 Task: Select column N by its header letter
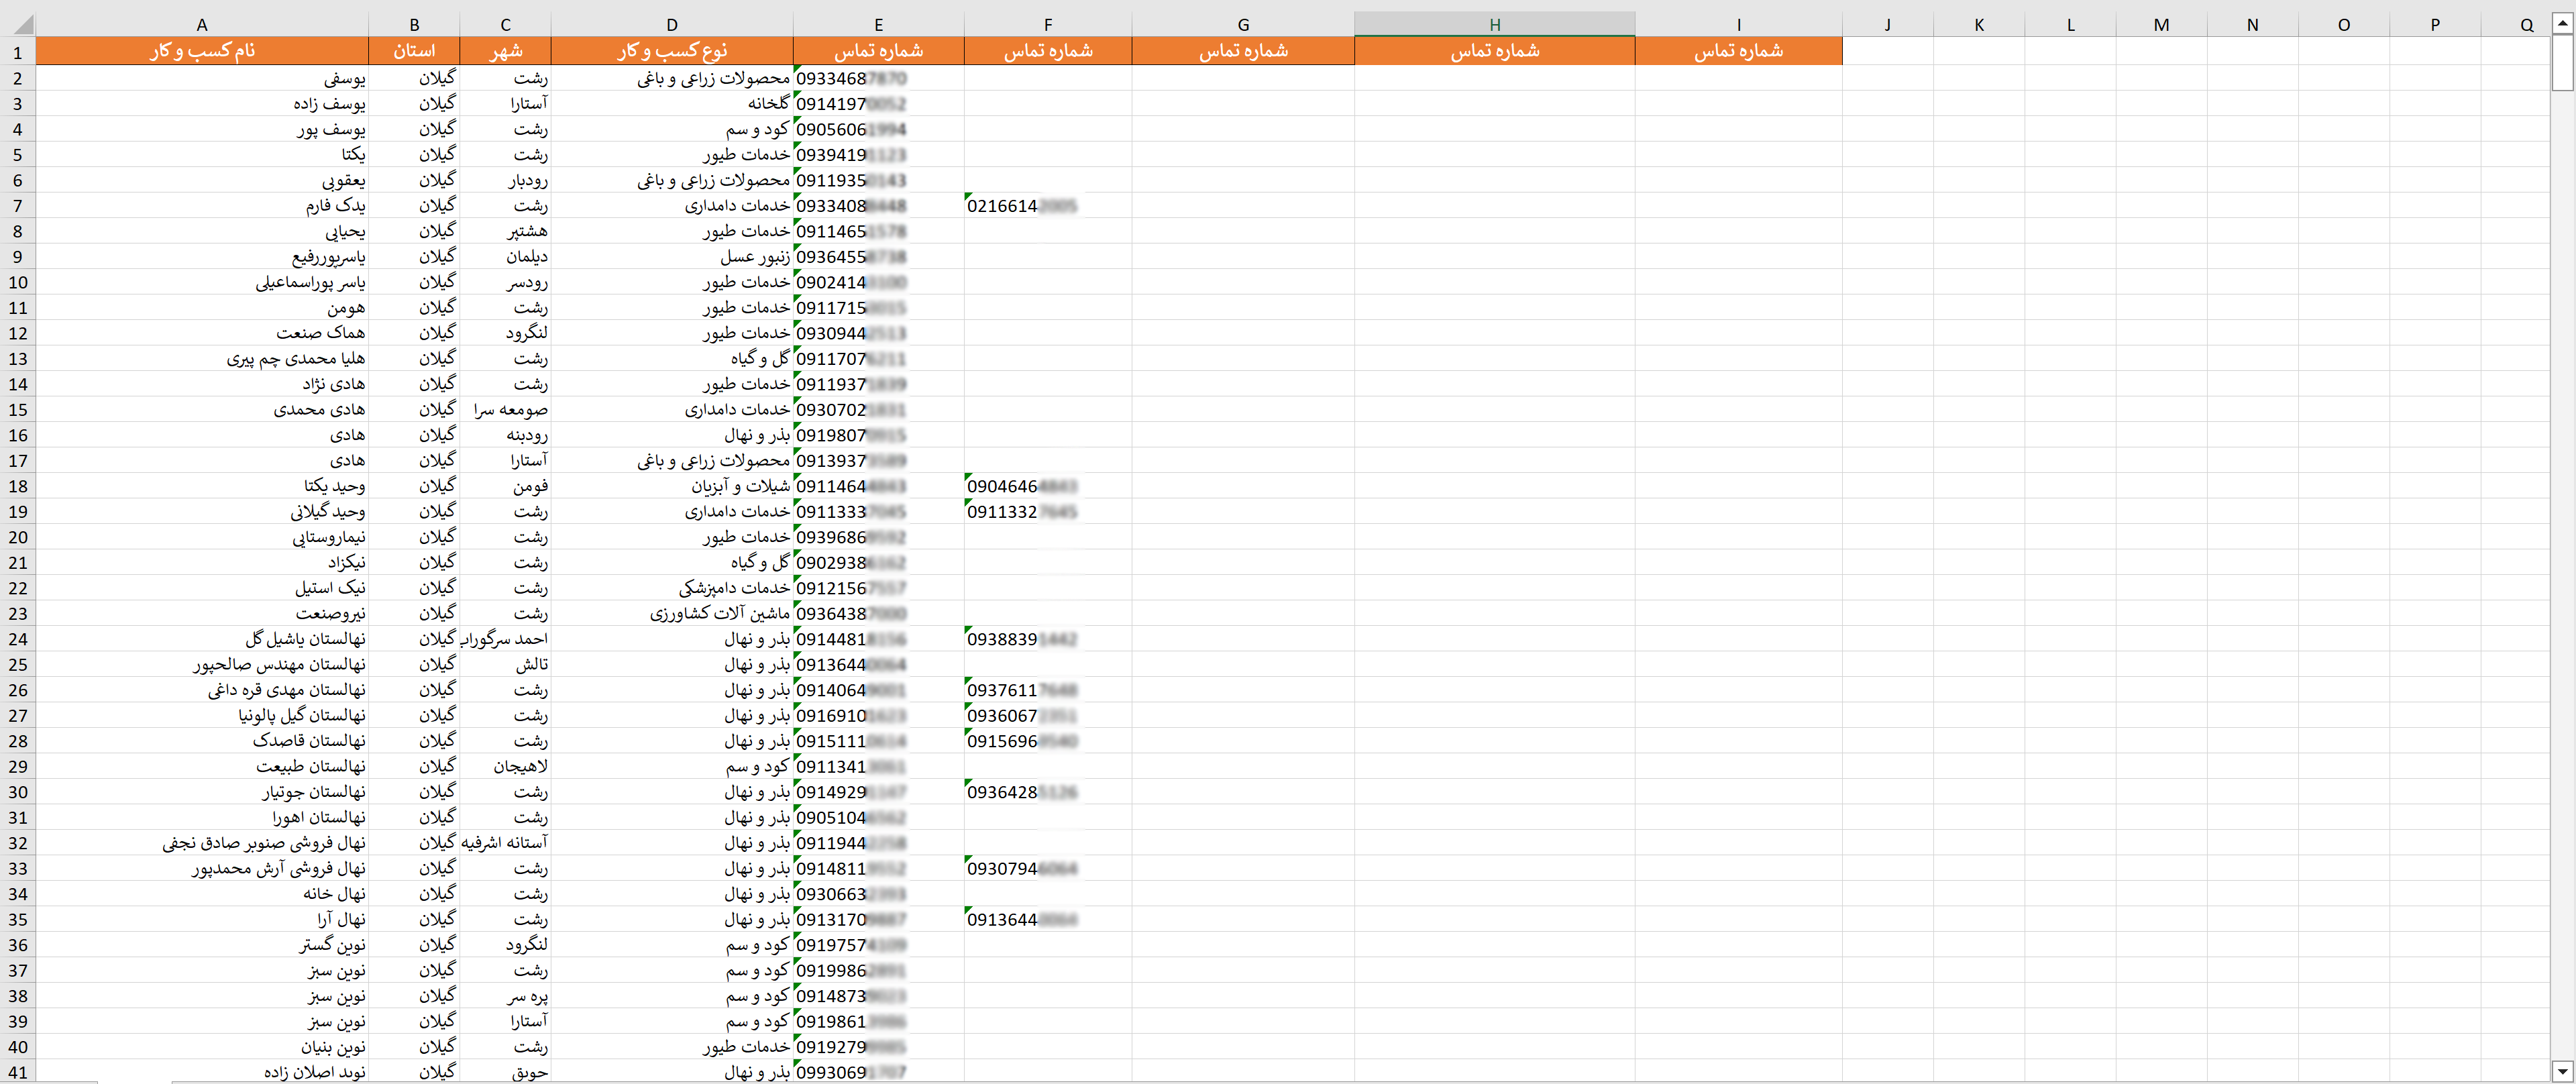coord(2252,24)
